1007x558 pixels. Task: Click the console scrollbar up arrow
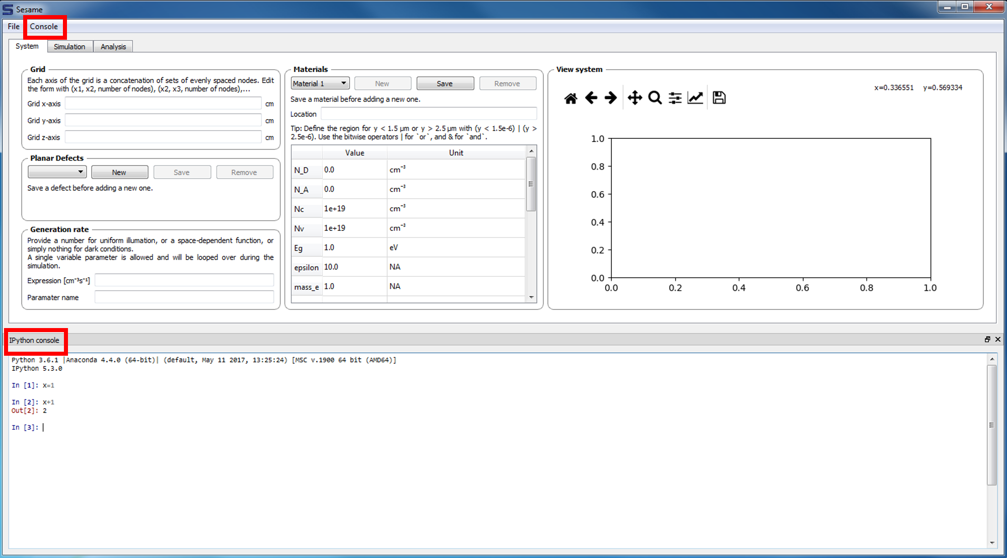point(992,359)
